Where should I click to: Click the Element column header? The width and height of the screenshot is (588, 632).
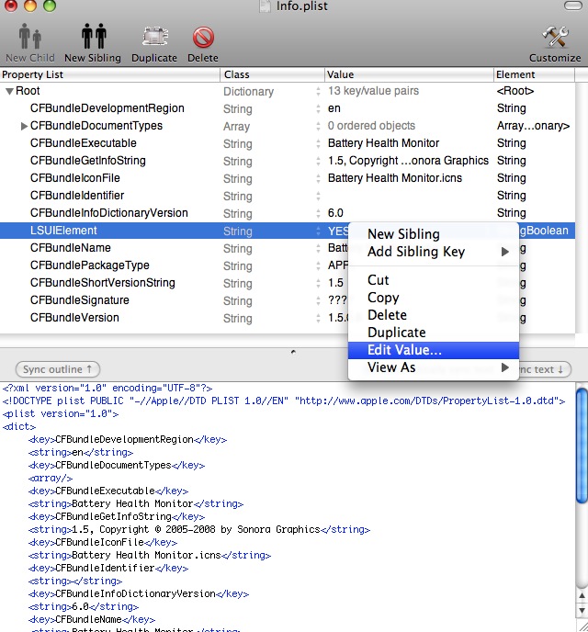(x=534, y=74)
